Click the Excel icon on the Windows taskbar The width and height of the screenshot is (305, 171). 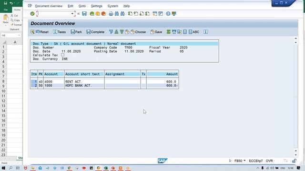[x=106, y=168]
